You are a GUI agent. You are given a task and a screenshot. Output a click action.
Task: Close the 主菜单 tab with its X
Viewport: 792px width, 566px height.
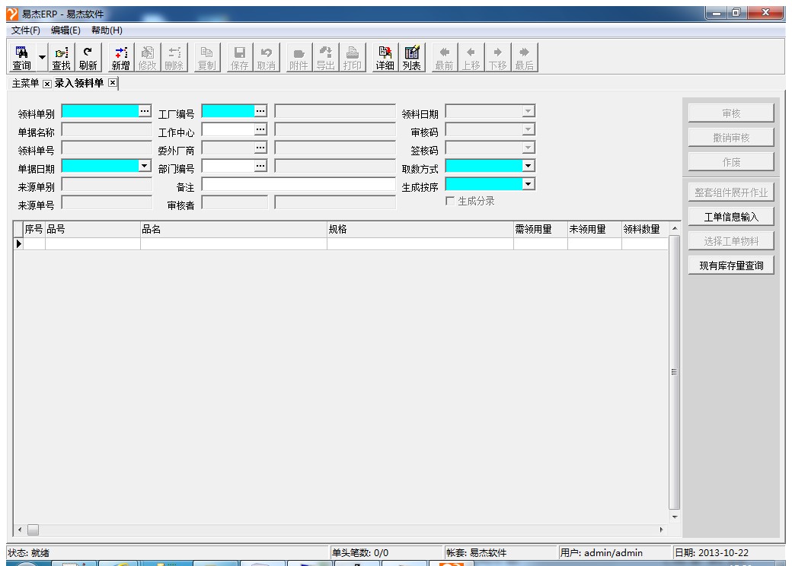click(x=46, y=83)
